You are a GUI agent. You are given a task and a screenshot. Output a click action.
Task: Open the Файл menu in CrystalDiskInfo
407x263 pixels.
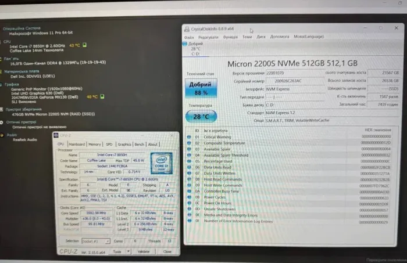coord(189,37)
